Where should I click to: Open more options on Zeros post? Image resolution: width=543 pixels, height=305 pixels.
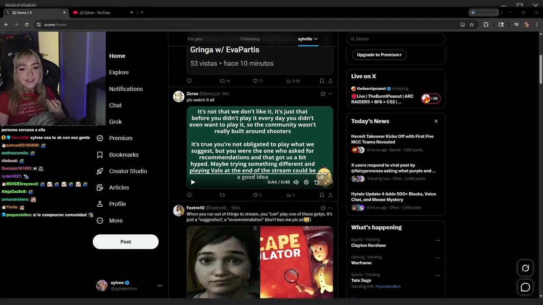[330, 94]
